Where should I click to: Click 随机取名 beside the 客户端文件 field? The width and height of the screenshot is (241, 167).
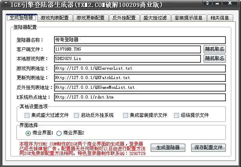(x=215, y=49)
